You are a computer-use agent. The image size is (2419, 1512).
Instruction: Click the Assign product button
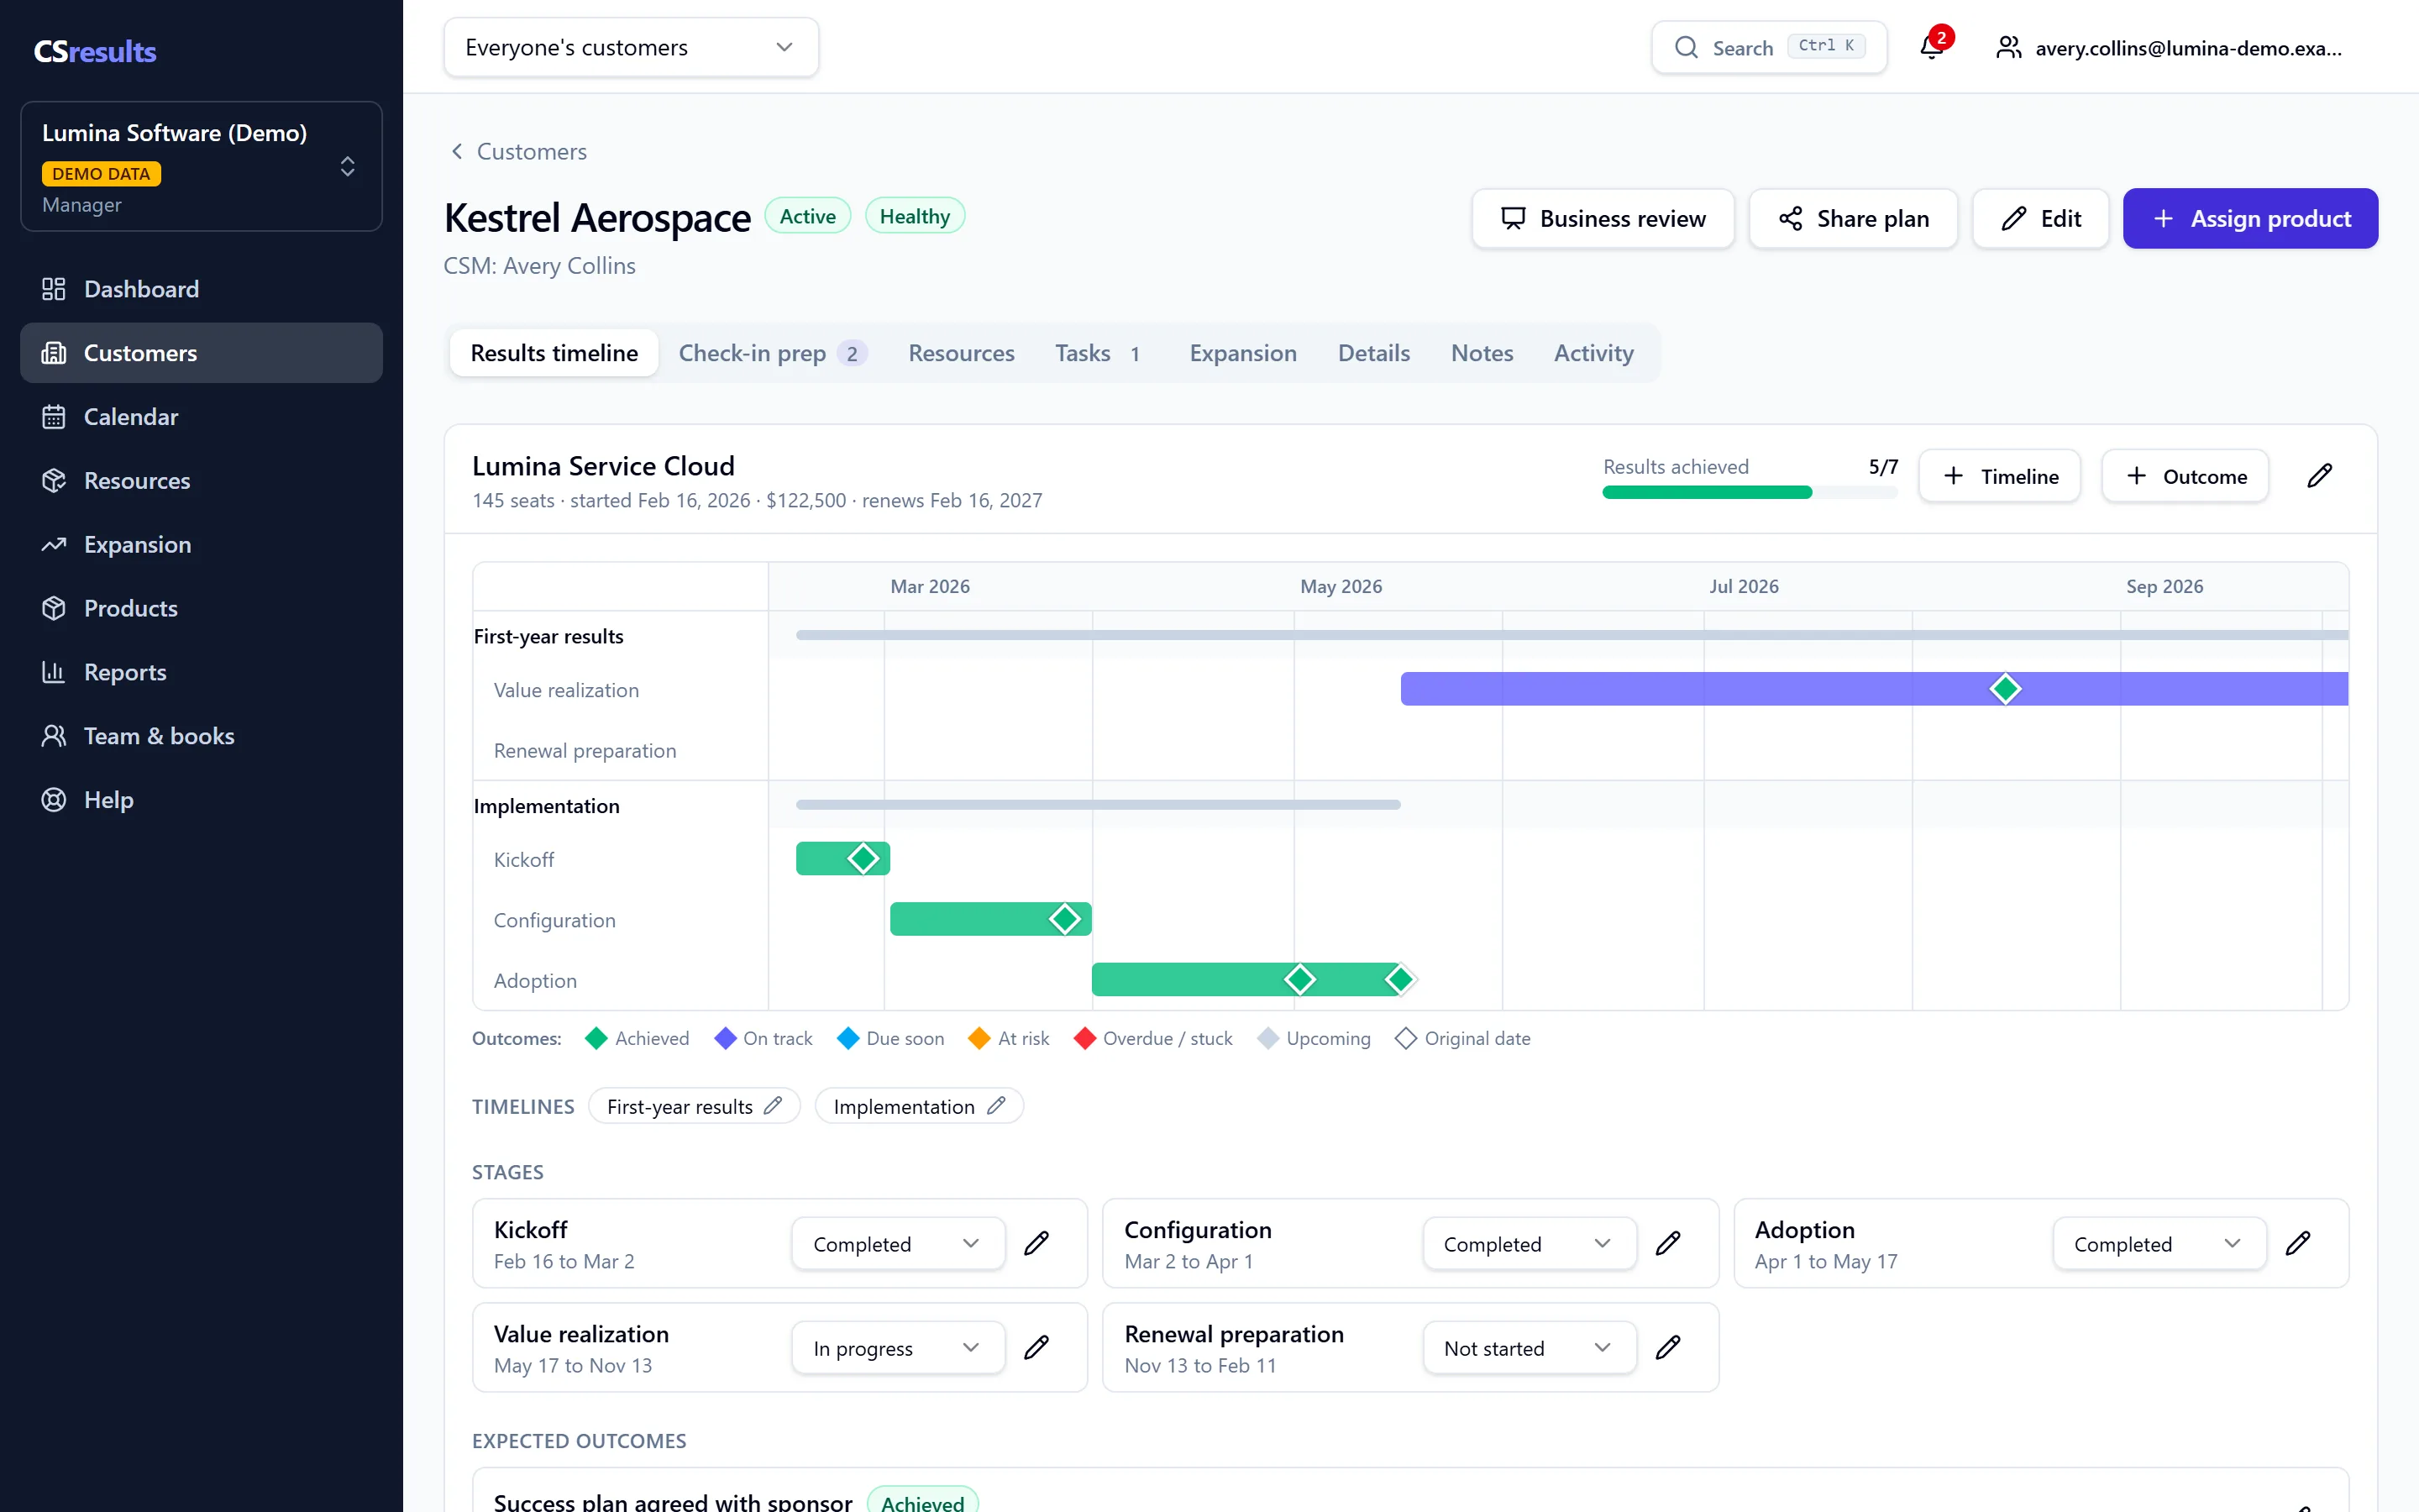pos(2250,218)
